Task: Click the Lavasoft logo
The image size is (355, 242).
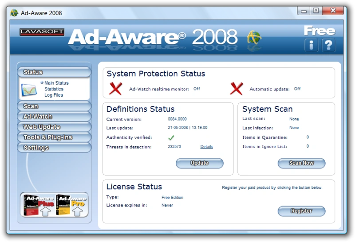Action: [42, 32]
